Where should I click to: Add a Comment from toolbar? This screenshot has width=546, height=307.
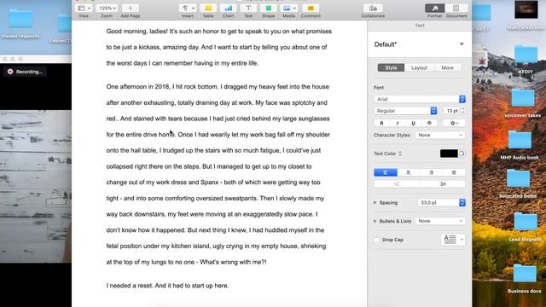coord(311,8)
